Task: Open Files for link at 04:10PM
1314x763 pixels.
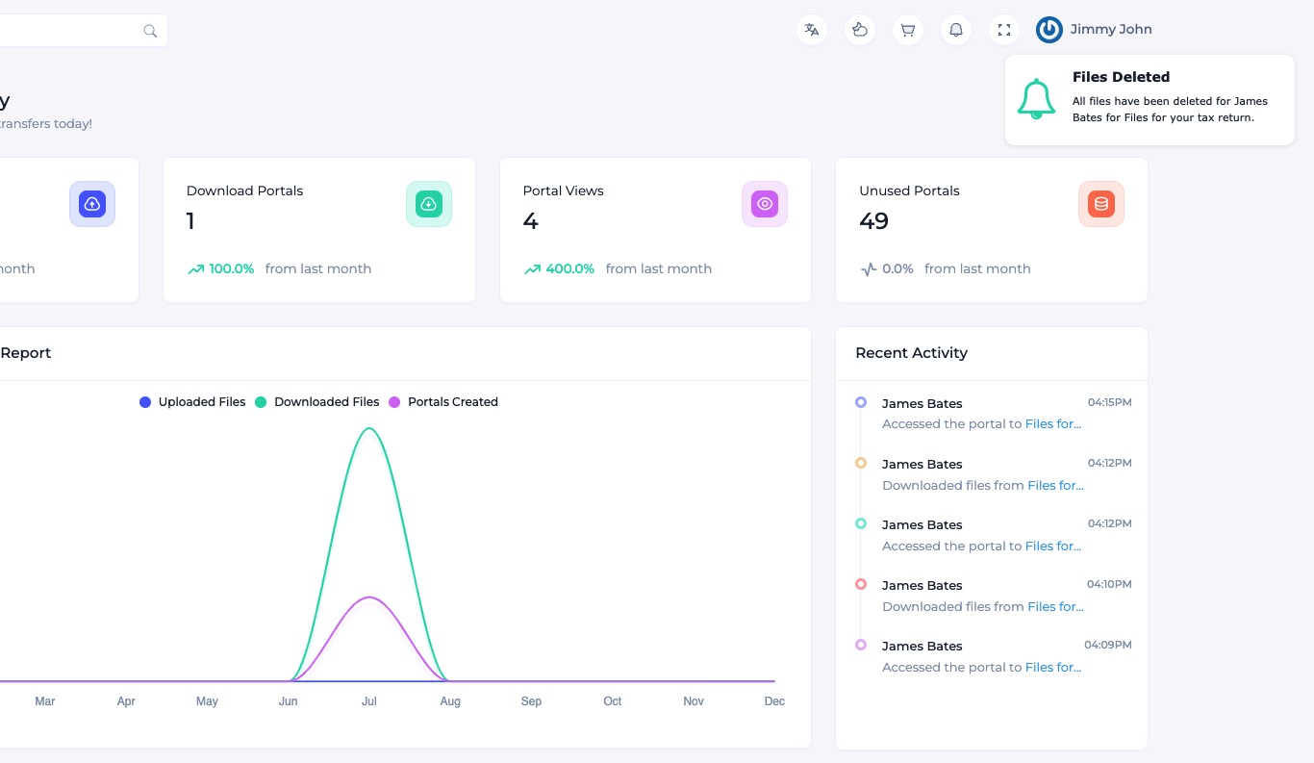Action: pos(1055,606)
